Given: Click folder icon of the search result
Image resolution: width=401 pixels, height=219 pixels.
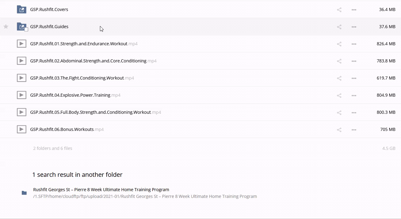Looking at the screenshot, I should [24, 193].
